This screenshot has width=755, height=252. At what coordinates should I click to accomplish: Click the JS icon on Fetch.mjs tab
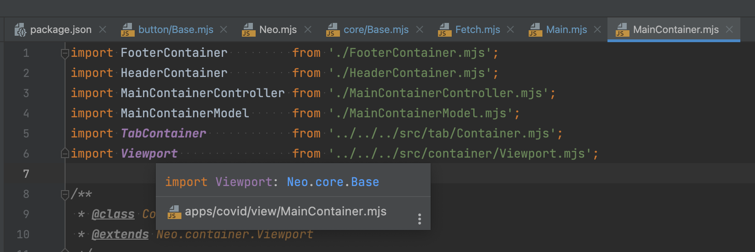(444, 30)
